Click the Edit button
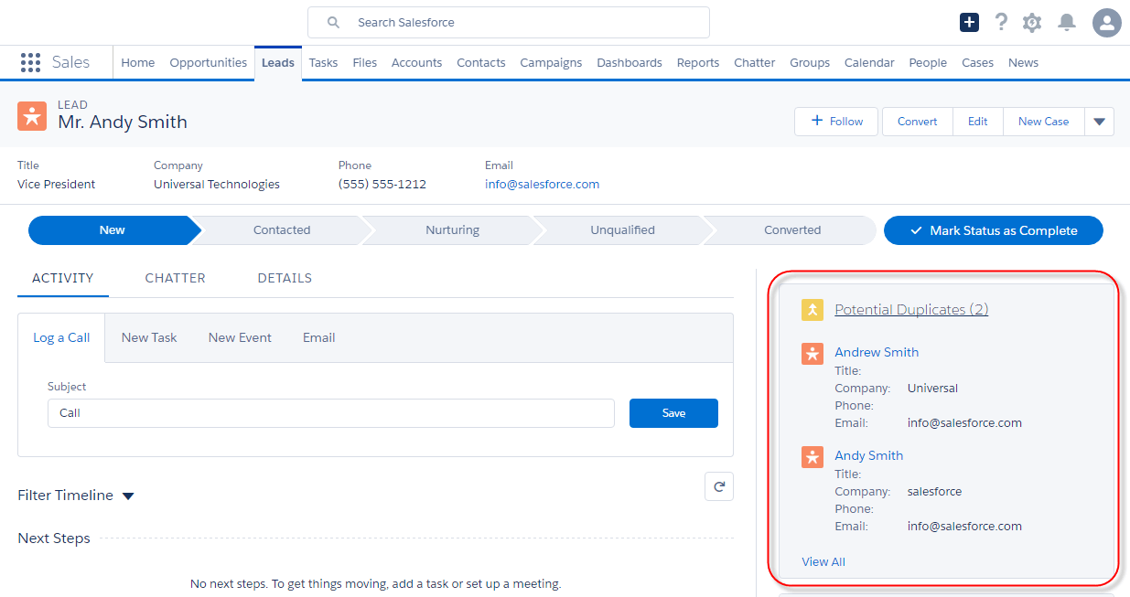Viewport: 1130px width, 597px height. tap(978, 122)
